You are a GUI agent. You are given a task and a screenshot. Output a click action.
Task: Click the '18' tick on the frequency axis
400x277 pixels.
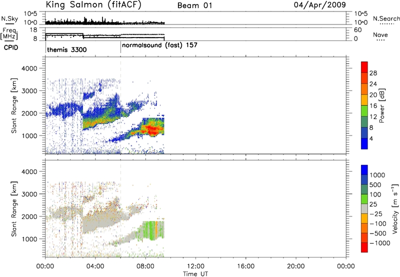coord(33,30)
